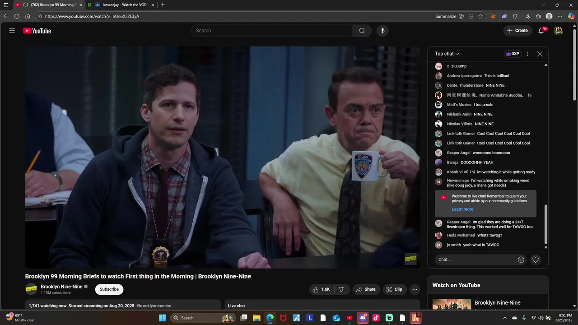Click the chat message input field
The image size is (578, 325).
476,260
